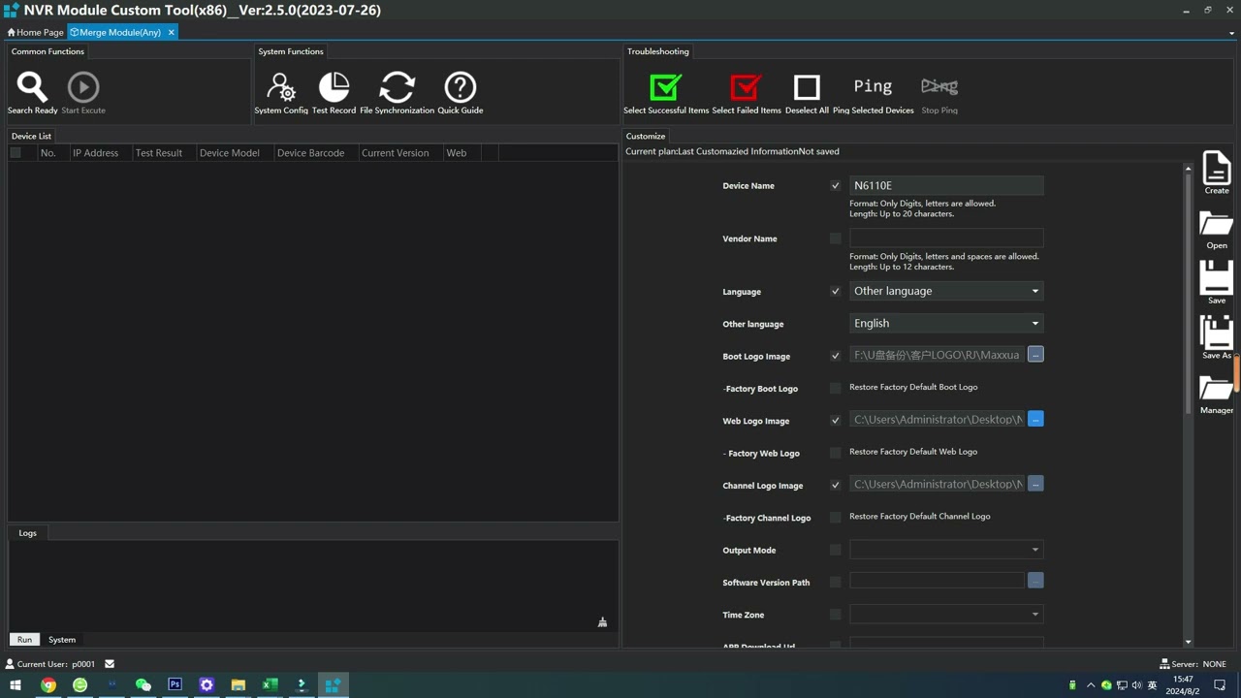Image resolution: width=1241 pixels, height=698 pixels.
Task: Switch to the Home Page tab
Action: 36,32
